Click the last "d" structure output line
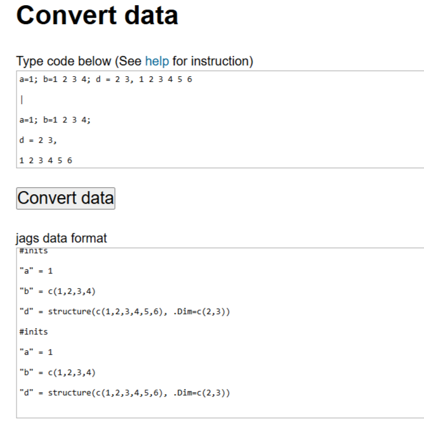Viewport: 424px width, 422px height. click(x=124, y=392)
